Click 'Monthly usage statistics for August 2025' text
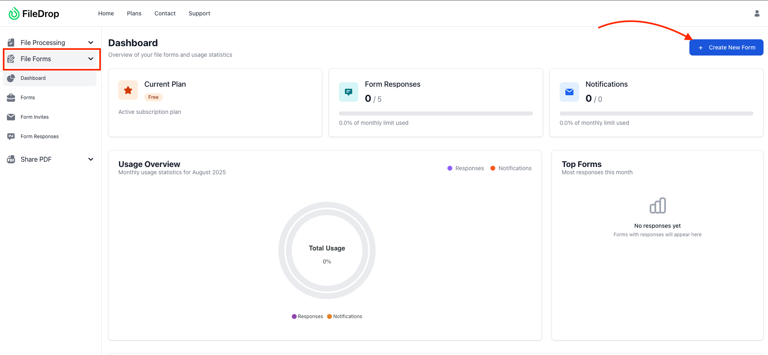The width and height of the screenshot is (768, 355). (172, 172)
